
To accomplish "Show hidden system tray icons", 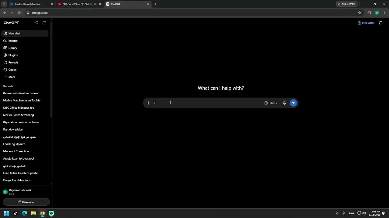I will 337,213.
